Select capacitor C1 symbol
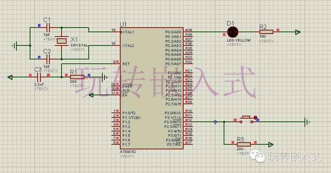Screen dimensions: 331x173 pos(48,28)
